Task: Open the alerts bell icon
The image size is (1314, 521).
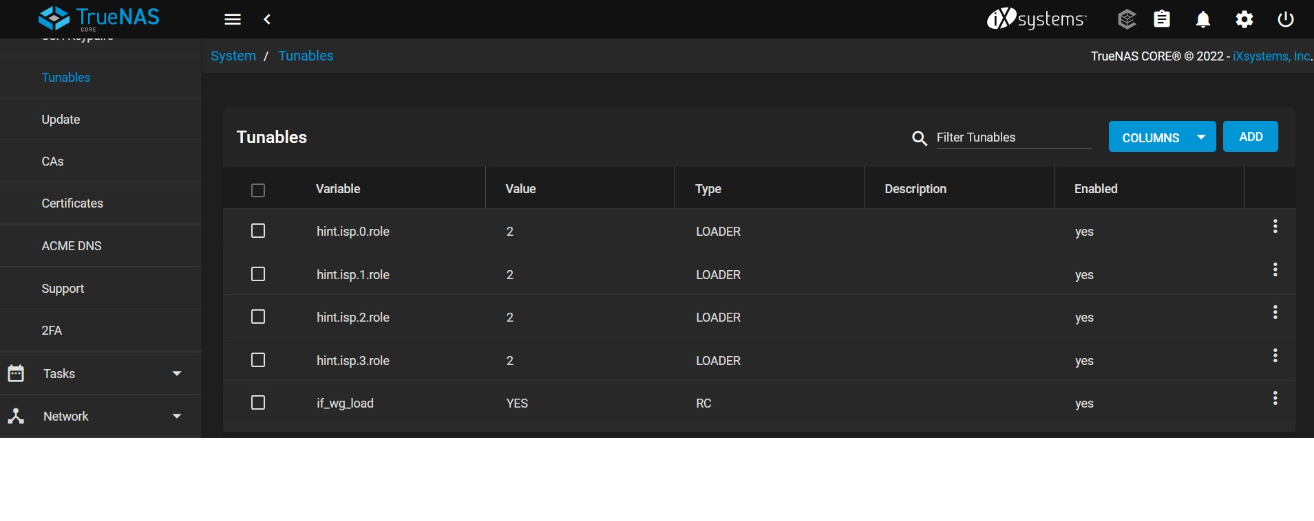Action: click(1203, 19)
